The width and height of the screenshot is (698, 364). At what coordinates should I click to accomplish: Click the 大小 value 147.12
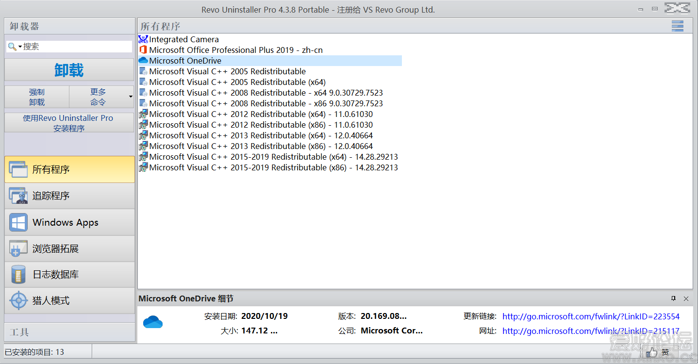coord(259,331)
